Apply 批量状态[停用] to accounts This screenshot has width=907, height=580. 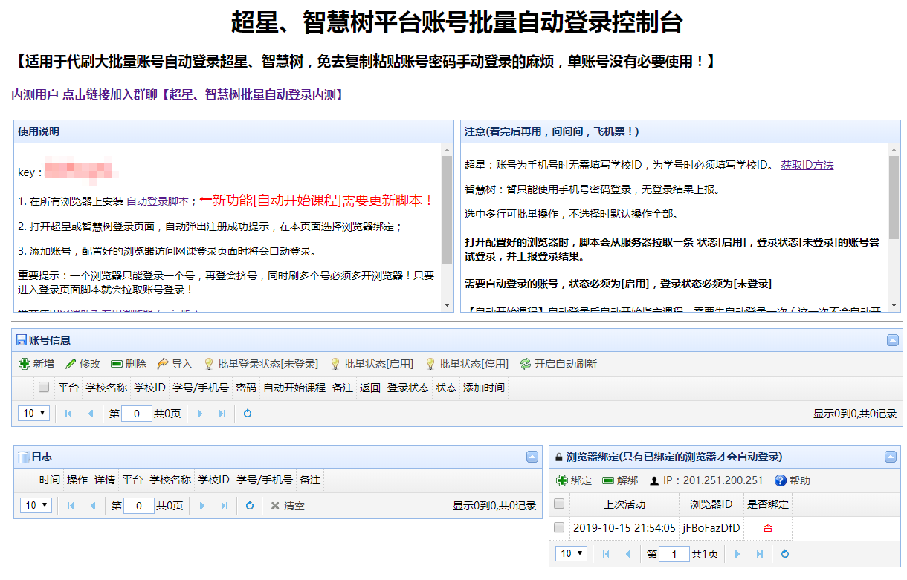pyautogui.click(x=467, y=364)
